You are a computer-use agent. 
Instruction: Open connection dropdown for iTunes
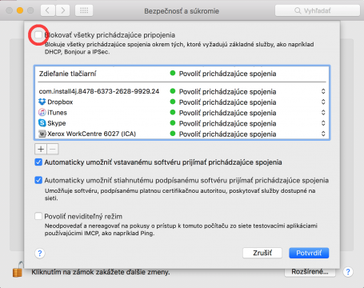[323, 113]
